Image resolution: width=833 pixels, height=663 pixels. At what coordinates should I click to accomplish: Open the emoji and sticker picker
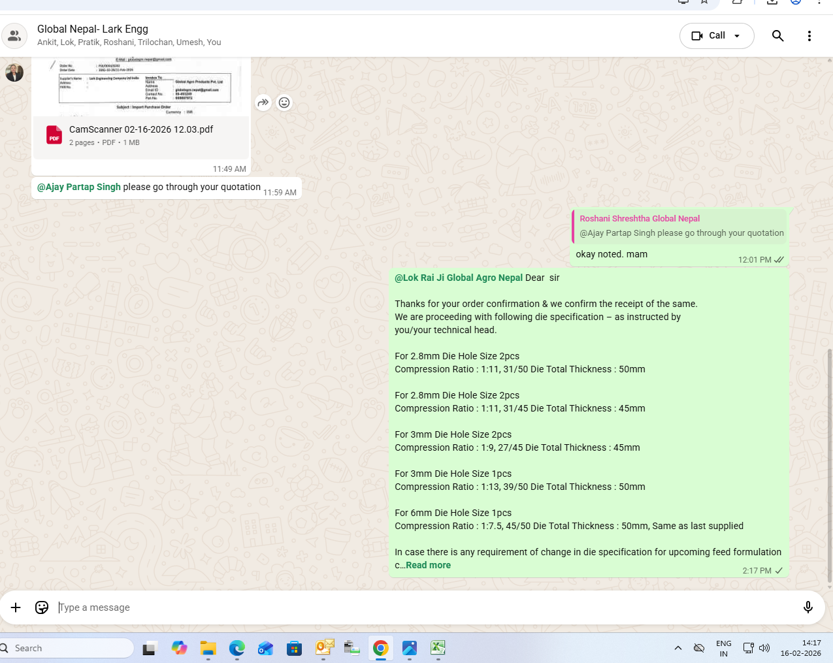(x=42, y=607)
